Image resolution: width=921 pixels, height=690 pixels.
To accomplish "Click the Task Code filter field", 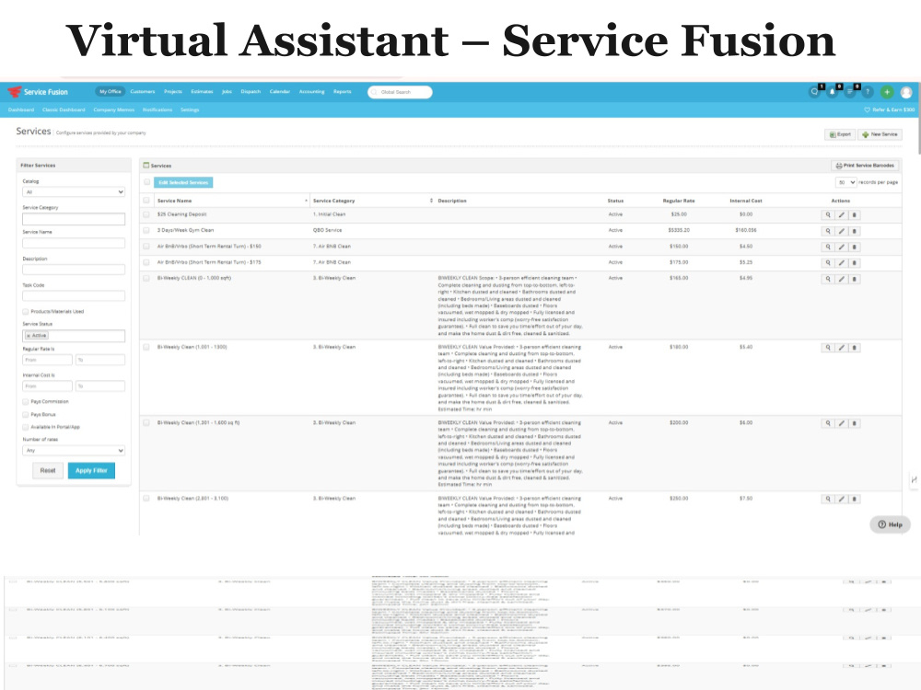I will (x=74, y=296).
